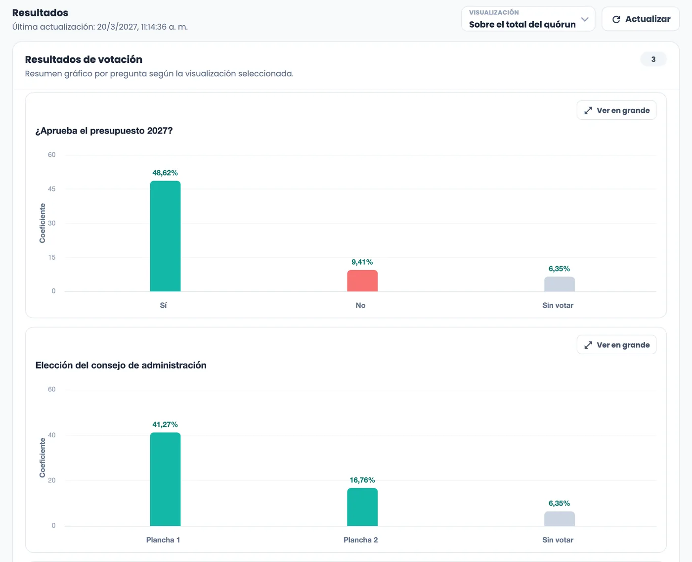The height and width of the screenshot is (562, 692).
Task: Click the 'Resumen gráfico por pregunta' subtitle
Action: click(x=159, y=74)
